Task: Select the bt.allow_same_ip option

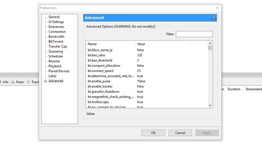Action: click(100, 50)
